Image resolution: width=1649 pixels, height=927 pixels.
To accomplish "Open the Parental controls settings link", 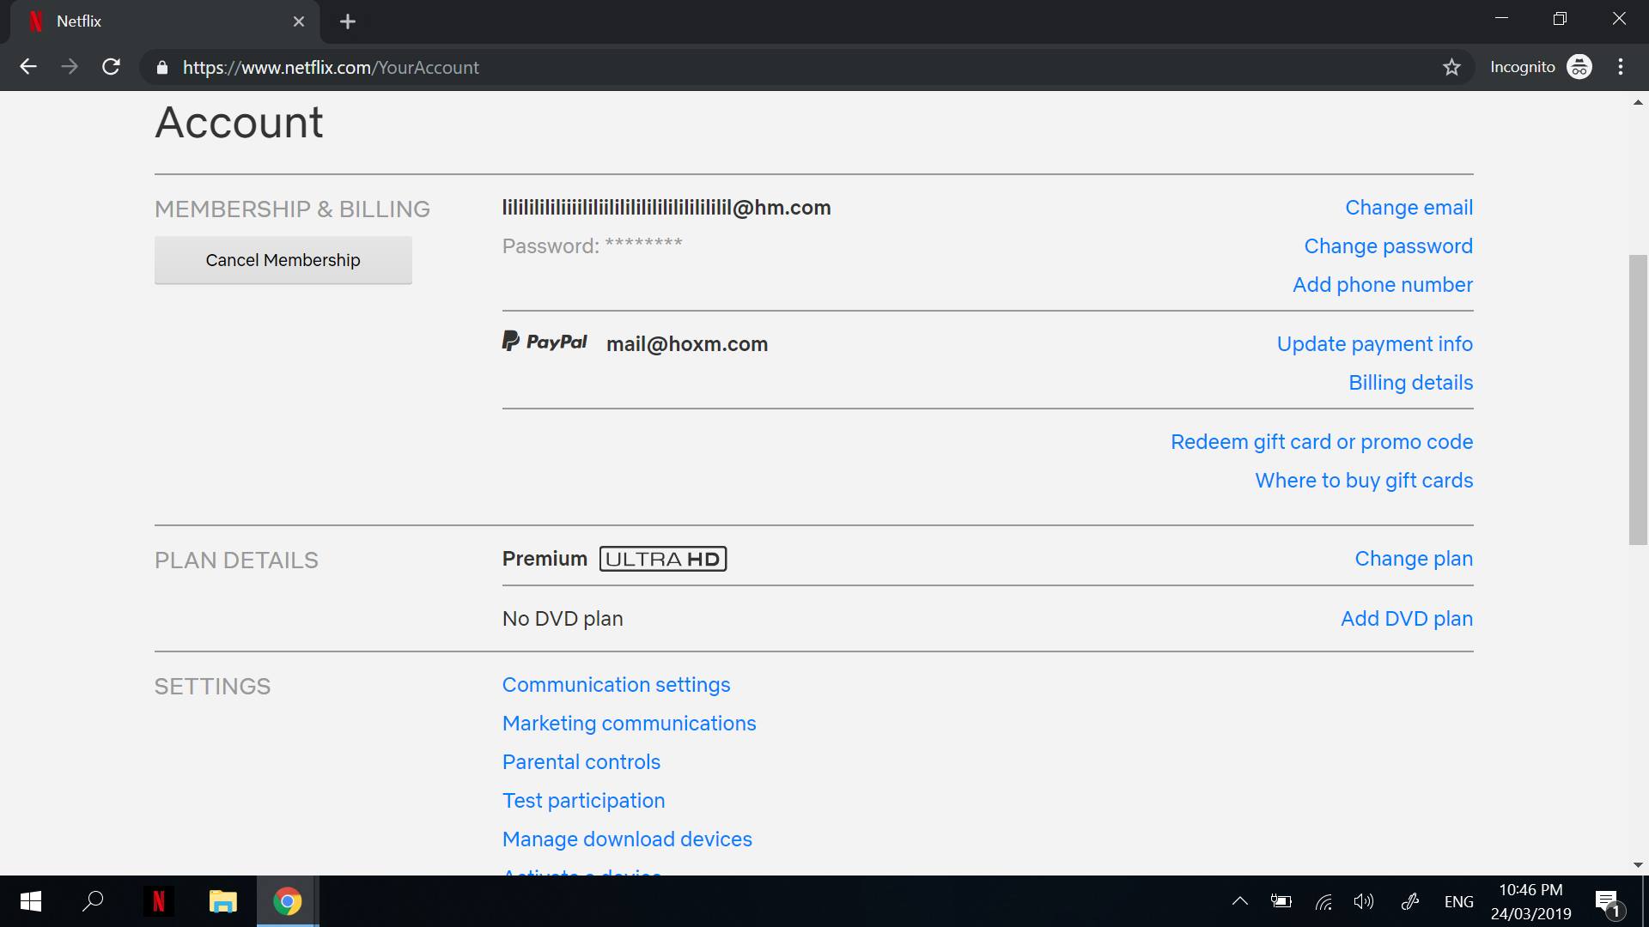I will 581,762.
